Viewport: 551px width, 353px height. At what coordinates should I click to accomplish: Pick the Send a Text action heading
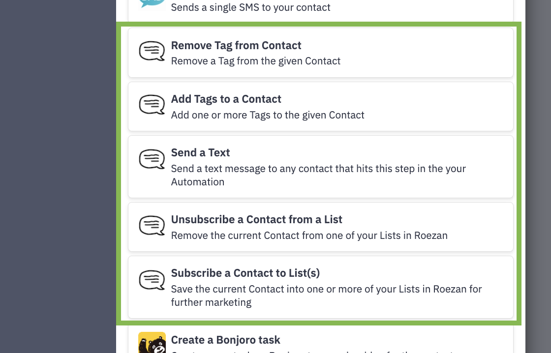[200, 152]
